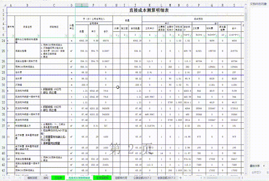Select the 沉降缝 cell in row 30
269x181 pixels.
tap(27, 85)
